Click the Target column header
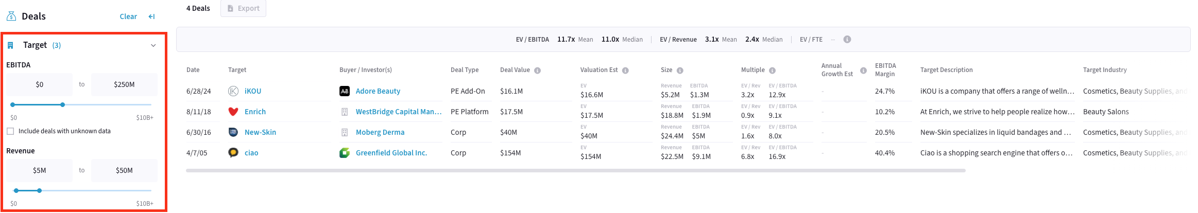 tap(237, 70)
